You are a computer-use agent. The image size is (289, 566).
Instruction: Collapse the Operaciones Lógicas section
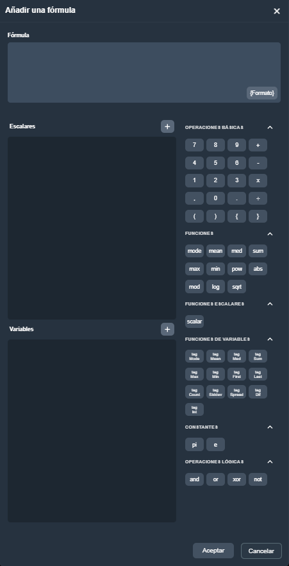point(270,462)
